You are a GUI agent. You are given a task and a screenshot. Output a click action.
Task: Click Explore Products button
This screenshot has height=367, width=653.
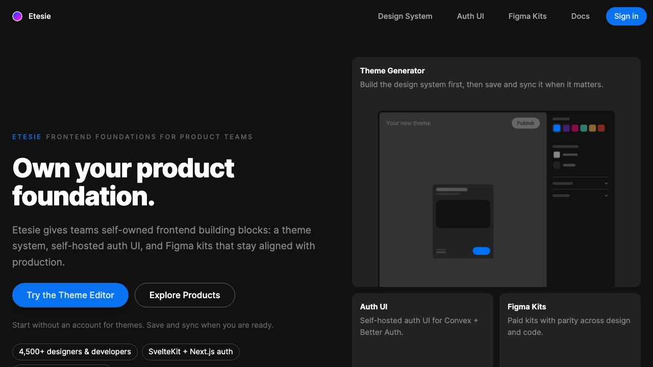click(x=185, y=295)
